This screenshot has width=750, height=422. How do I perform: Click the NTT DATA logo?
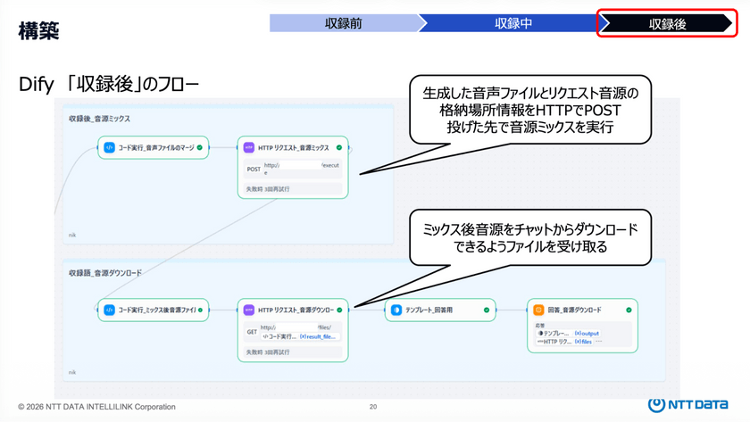(687, 404)
